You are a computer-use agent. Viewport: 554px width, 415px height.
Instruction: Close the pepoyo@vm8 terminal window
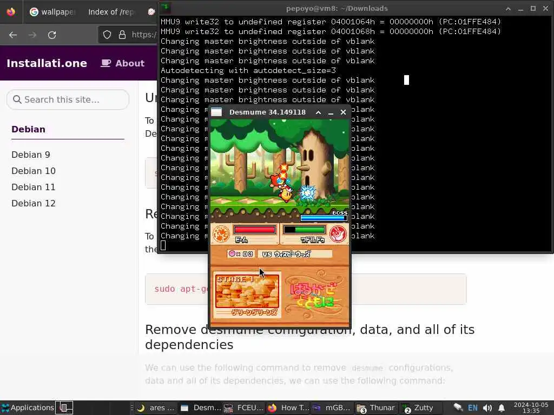pyautogui.click(x=545, y=9)
